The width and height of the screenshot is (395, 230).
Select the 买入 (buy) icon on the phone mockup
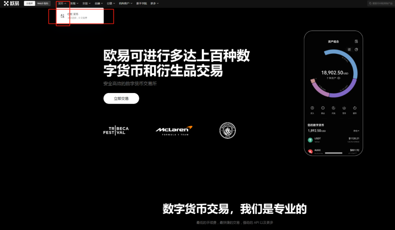[x=312, y=108]
